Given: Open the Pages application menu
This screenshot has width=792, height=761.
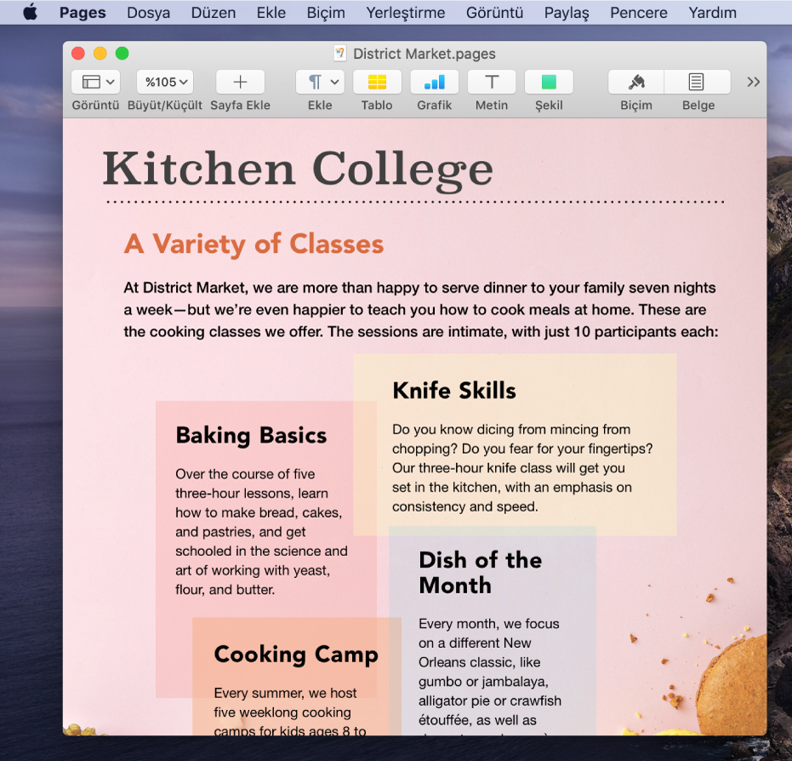Looking at the screenshot, I should 83,12.
